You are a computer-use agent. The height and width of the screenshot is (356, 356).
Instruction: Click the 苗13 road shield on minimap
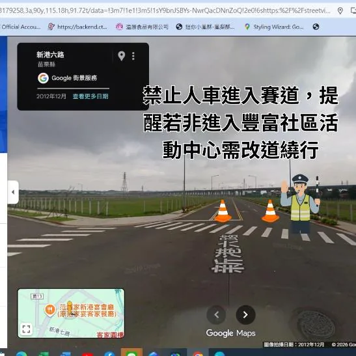pyautogui.click(x=37, y=296)
